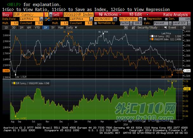
Task: Click the -1.26% change label
Action: (x=179, y=69)
